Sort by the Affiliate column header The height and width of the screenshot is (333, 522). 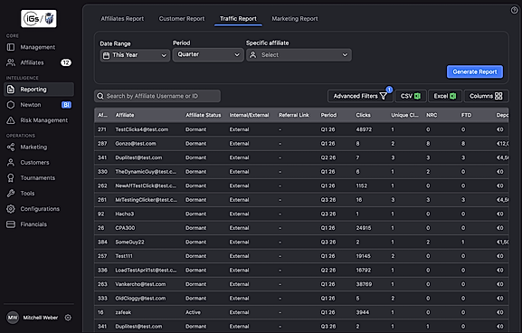[125, 115]
